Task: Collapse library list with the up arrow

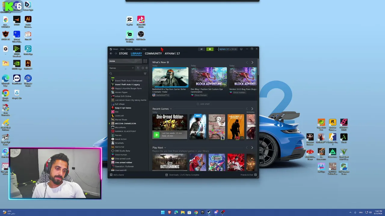Action: click(138, 68)
